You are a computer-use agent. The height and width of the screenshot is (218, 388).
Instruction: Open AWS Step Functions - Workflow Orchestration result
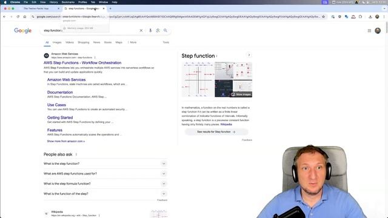click(82, 63)
